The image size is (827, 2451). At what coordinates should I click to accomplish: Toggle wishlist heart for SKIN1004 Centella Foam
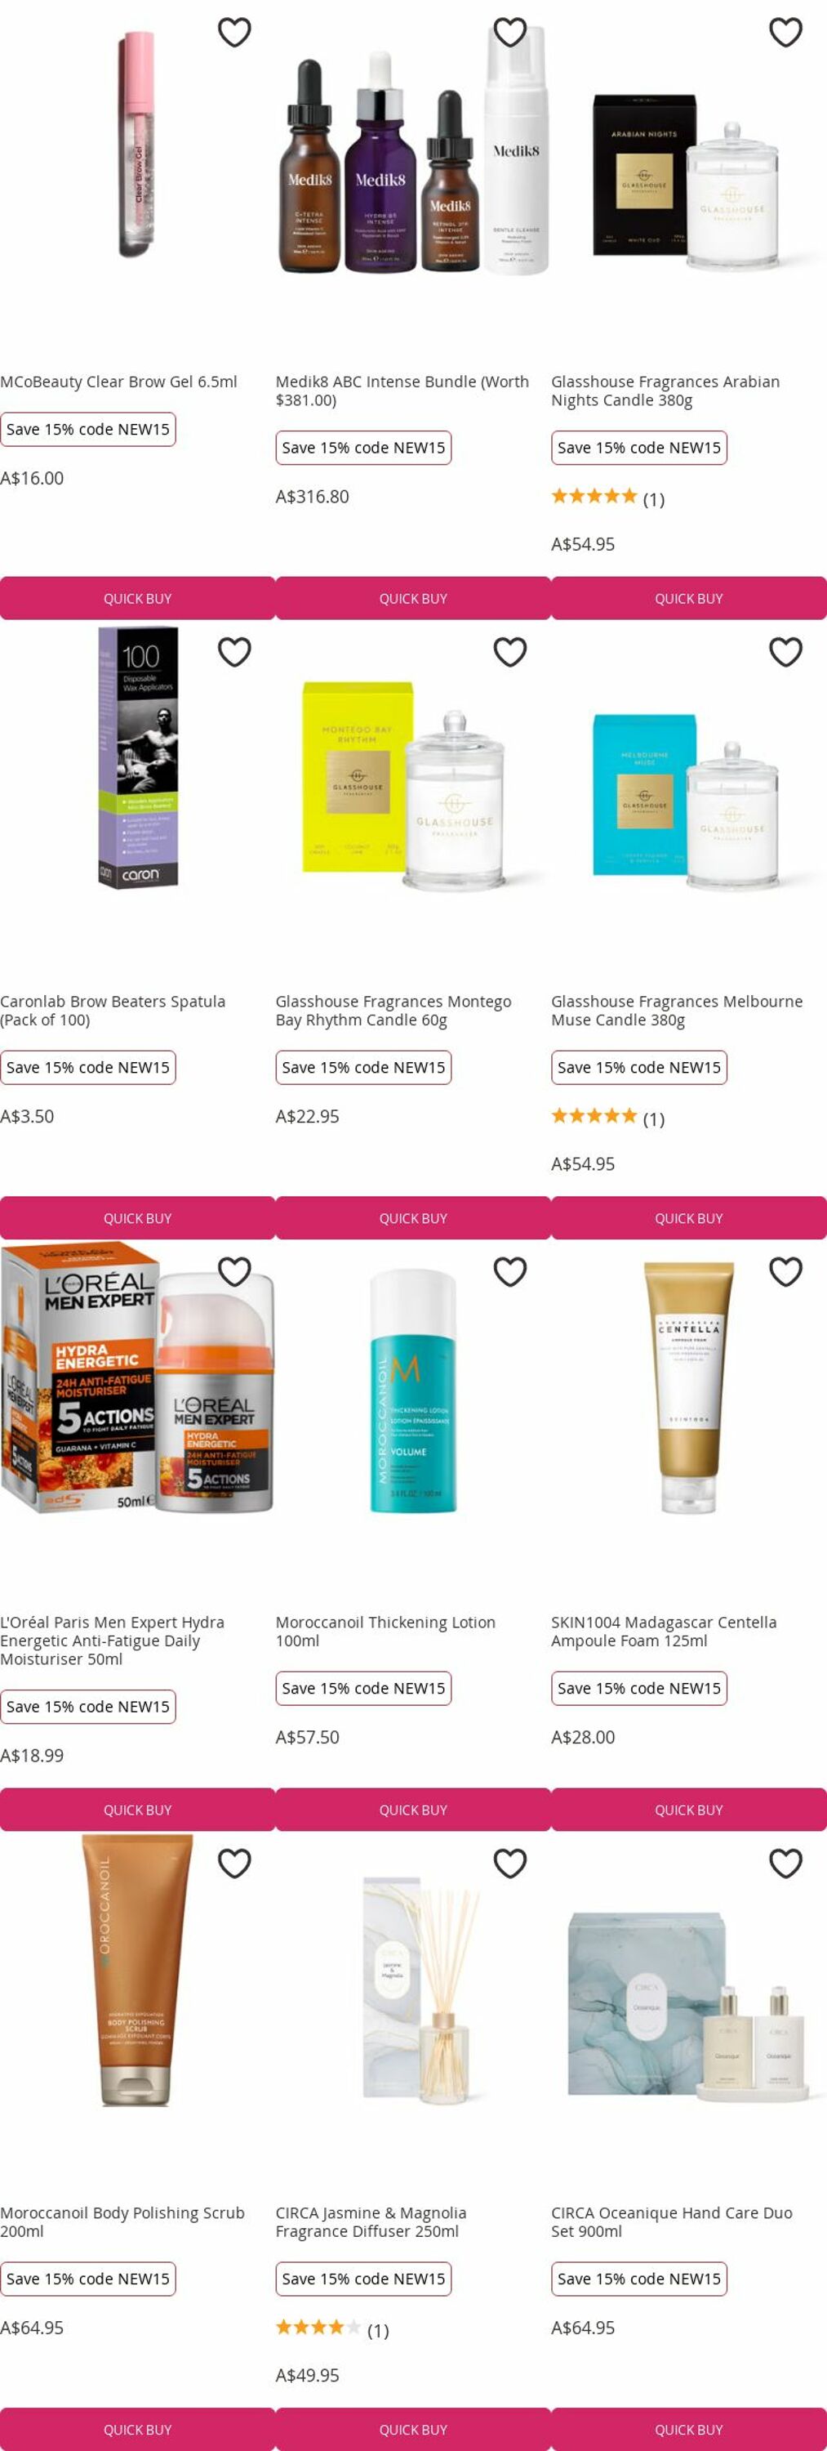[785, 1271]
